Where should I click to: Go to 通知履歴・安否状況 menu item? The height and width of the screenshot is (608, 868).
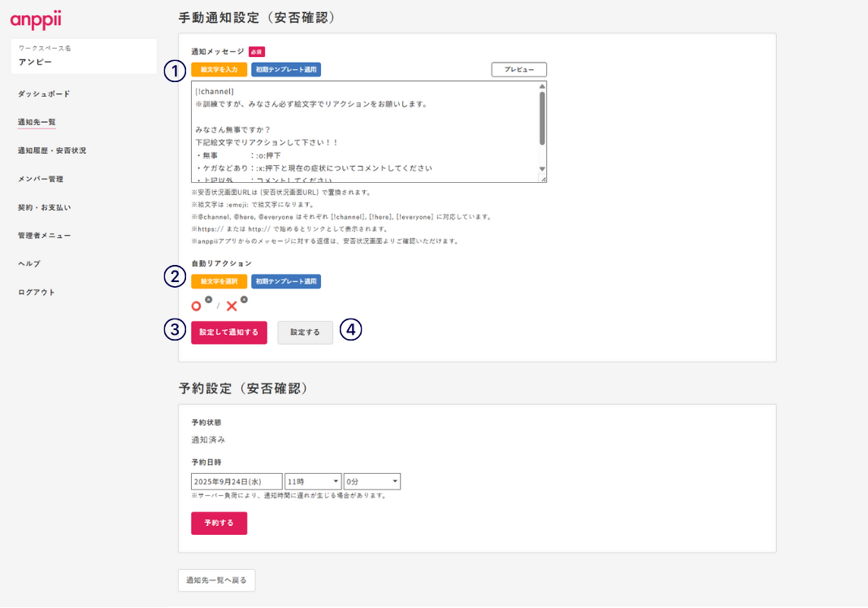(52, 150)
